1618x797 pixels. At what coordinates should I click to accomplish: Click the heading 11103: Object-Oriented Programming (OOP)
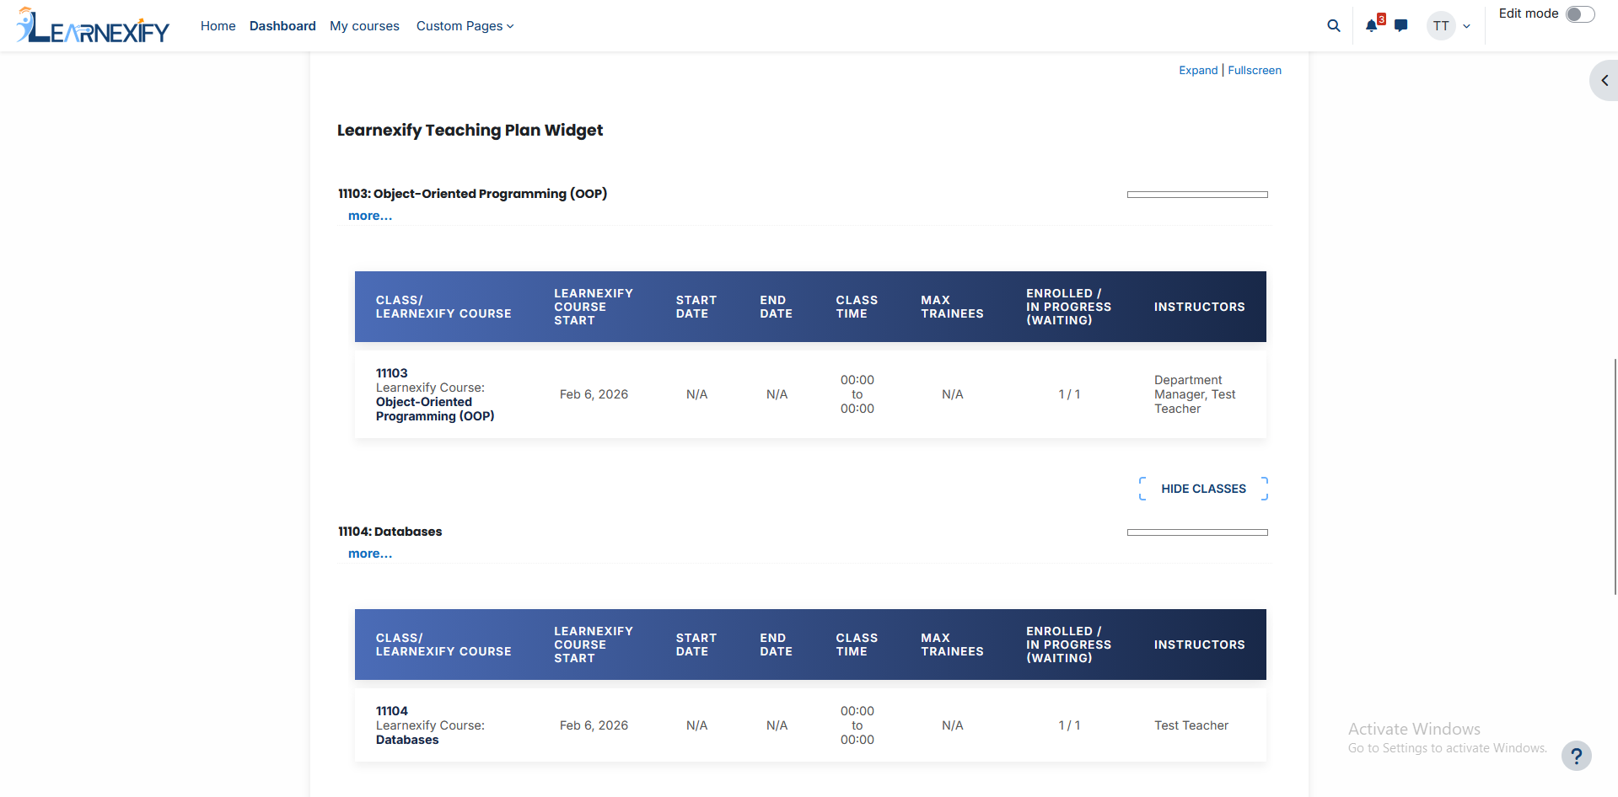472,194
